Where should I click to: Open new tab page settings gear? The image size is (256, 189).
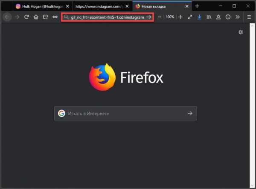pos(241,32)
